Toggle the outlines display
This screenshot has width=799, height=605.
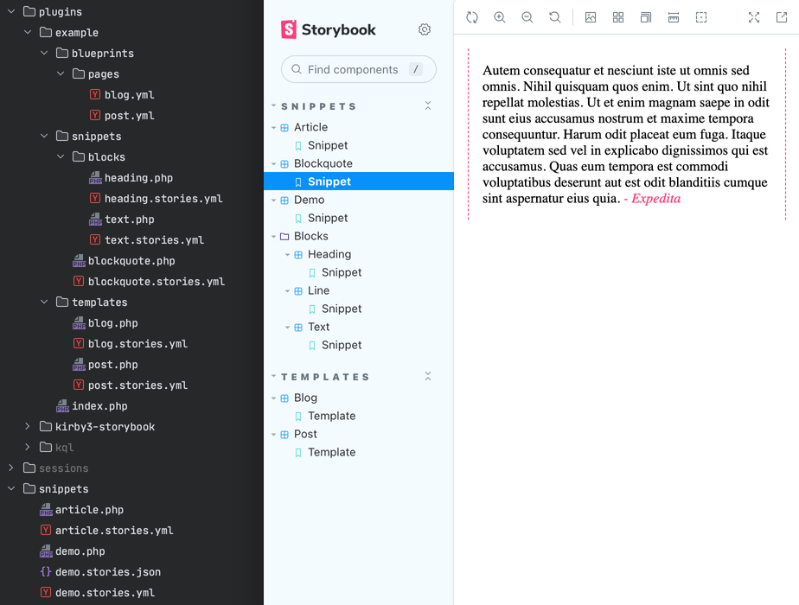click(701, 17)
